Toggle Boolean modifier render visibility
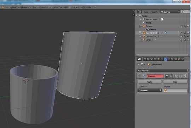 pyautogui.click(x=167, y=76)
